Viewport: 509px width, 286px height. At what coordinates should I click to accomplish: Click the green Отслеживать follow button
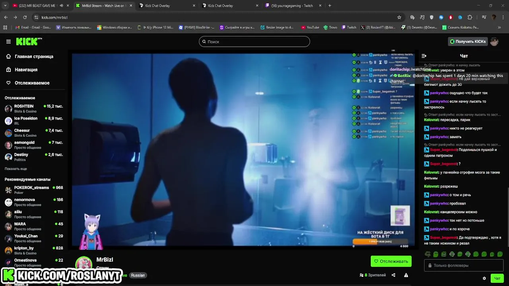click(391, 261)
